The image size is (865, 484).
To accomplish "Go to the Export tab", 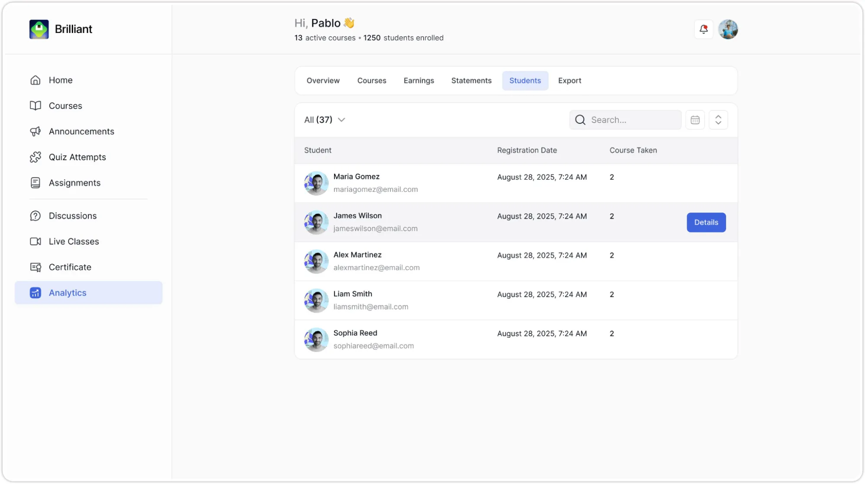I will [x=569, y=81].
